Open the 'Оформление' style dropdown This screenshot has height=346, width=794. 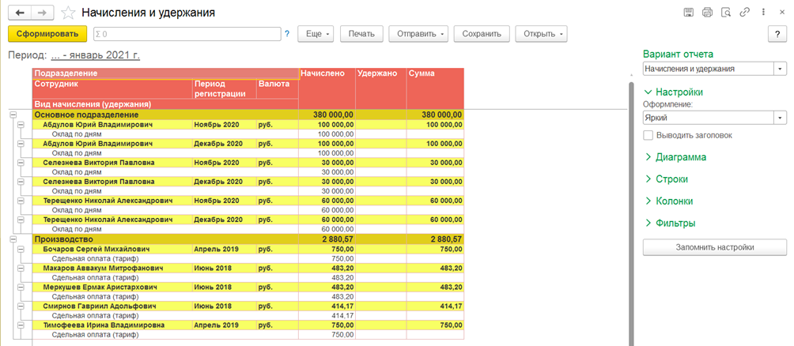[x=781, y=118]
